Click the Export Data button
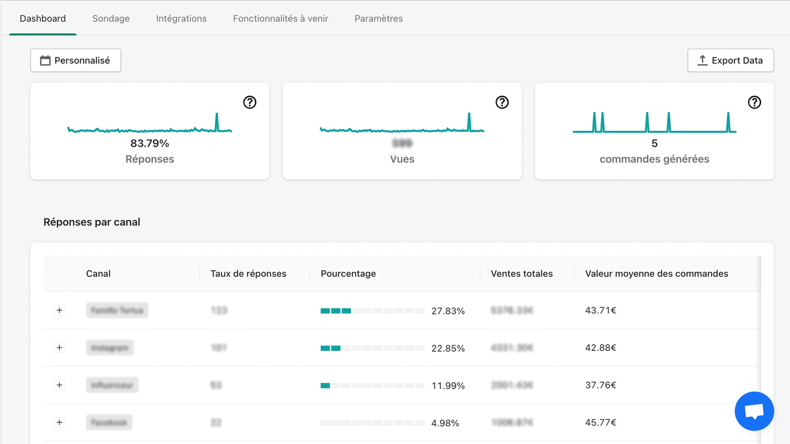This screenshot has width=790, height=444. 731,60
